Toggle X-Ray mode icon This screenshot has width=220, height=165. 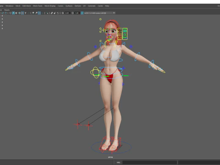click(52, 13)
